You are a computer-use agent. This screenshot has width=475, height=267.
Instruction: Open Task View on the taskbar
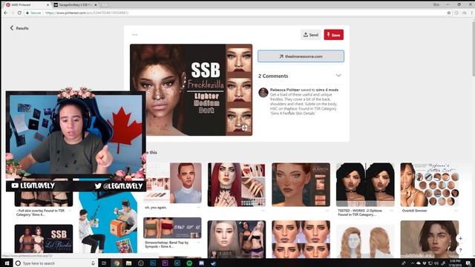pos(104,263)
